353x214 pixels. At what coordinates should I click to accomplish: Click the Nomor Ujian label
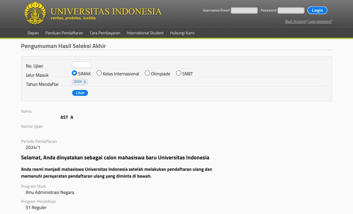coord(32,126)
